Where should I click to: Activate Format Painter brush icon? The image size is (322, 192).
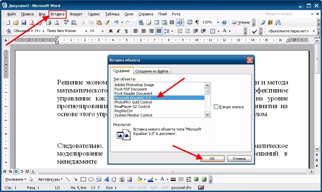(107, 22)
